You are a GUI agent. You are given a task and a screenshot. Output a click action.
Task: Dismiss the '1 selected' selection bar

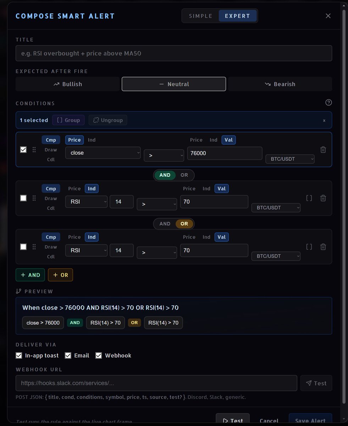324,120
